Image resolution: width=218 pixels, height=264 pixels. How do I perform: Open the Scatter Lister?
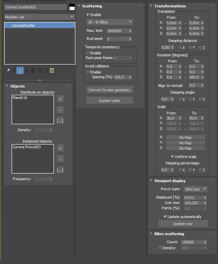pos(110,101)
